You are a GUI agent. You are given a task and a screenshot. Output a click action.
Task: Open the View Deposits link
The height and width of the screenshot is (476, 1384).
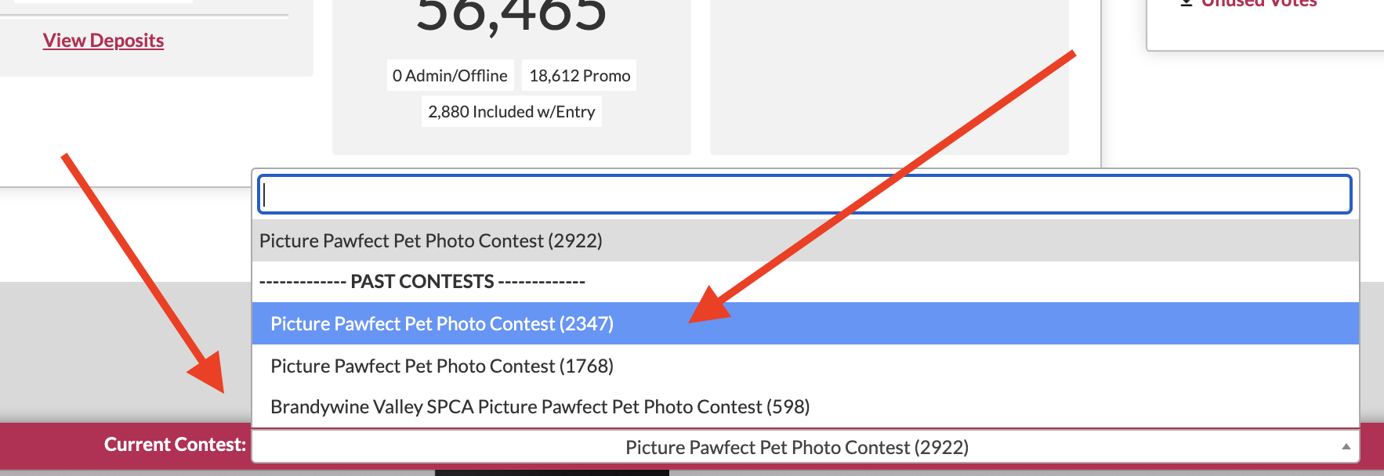pos(103,41)
